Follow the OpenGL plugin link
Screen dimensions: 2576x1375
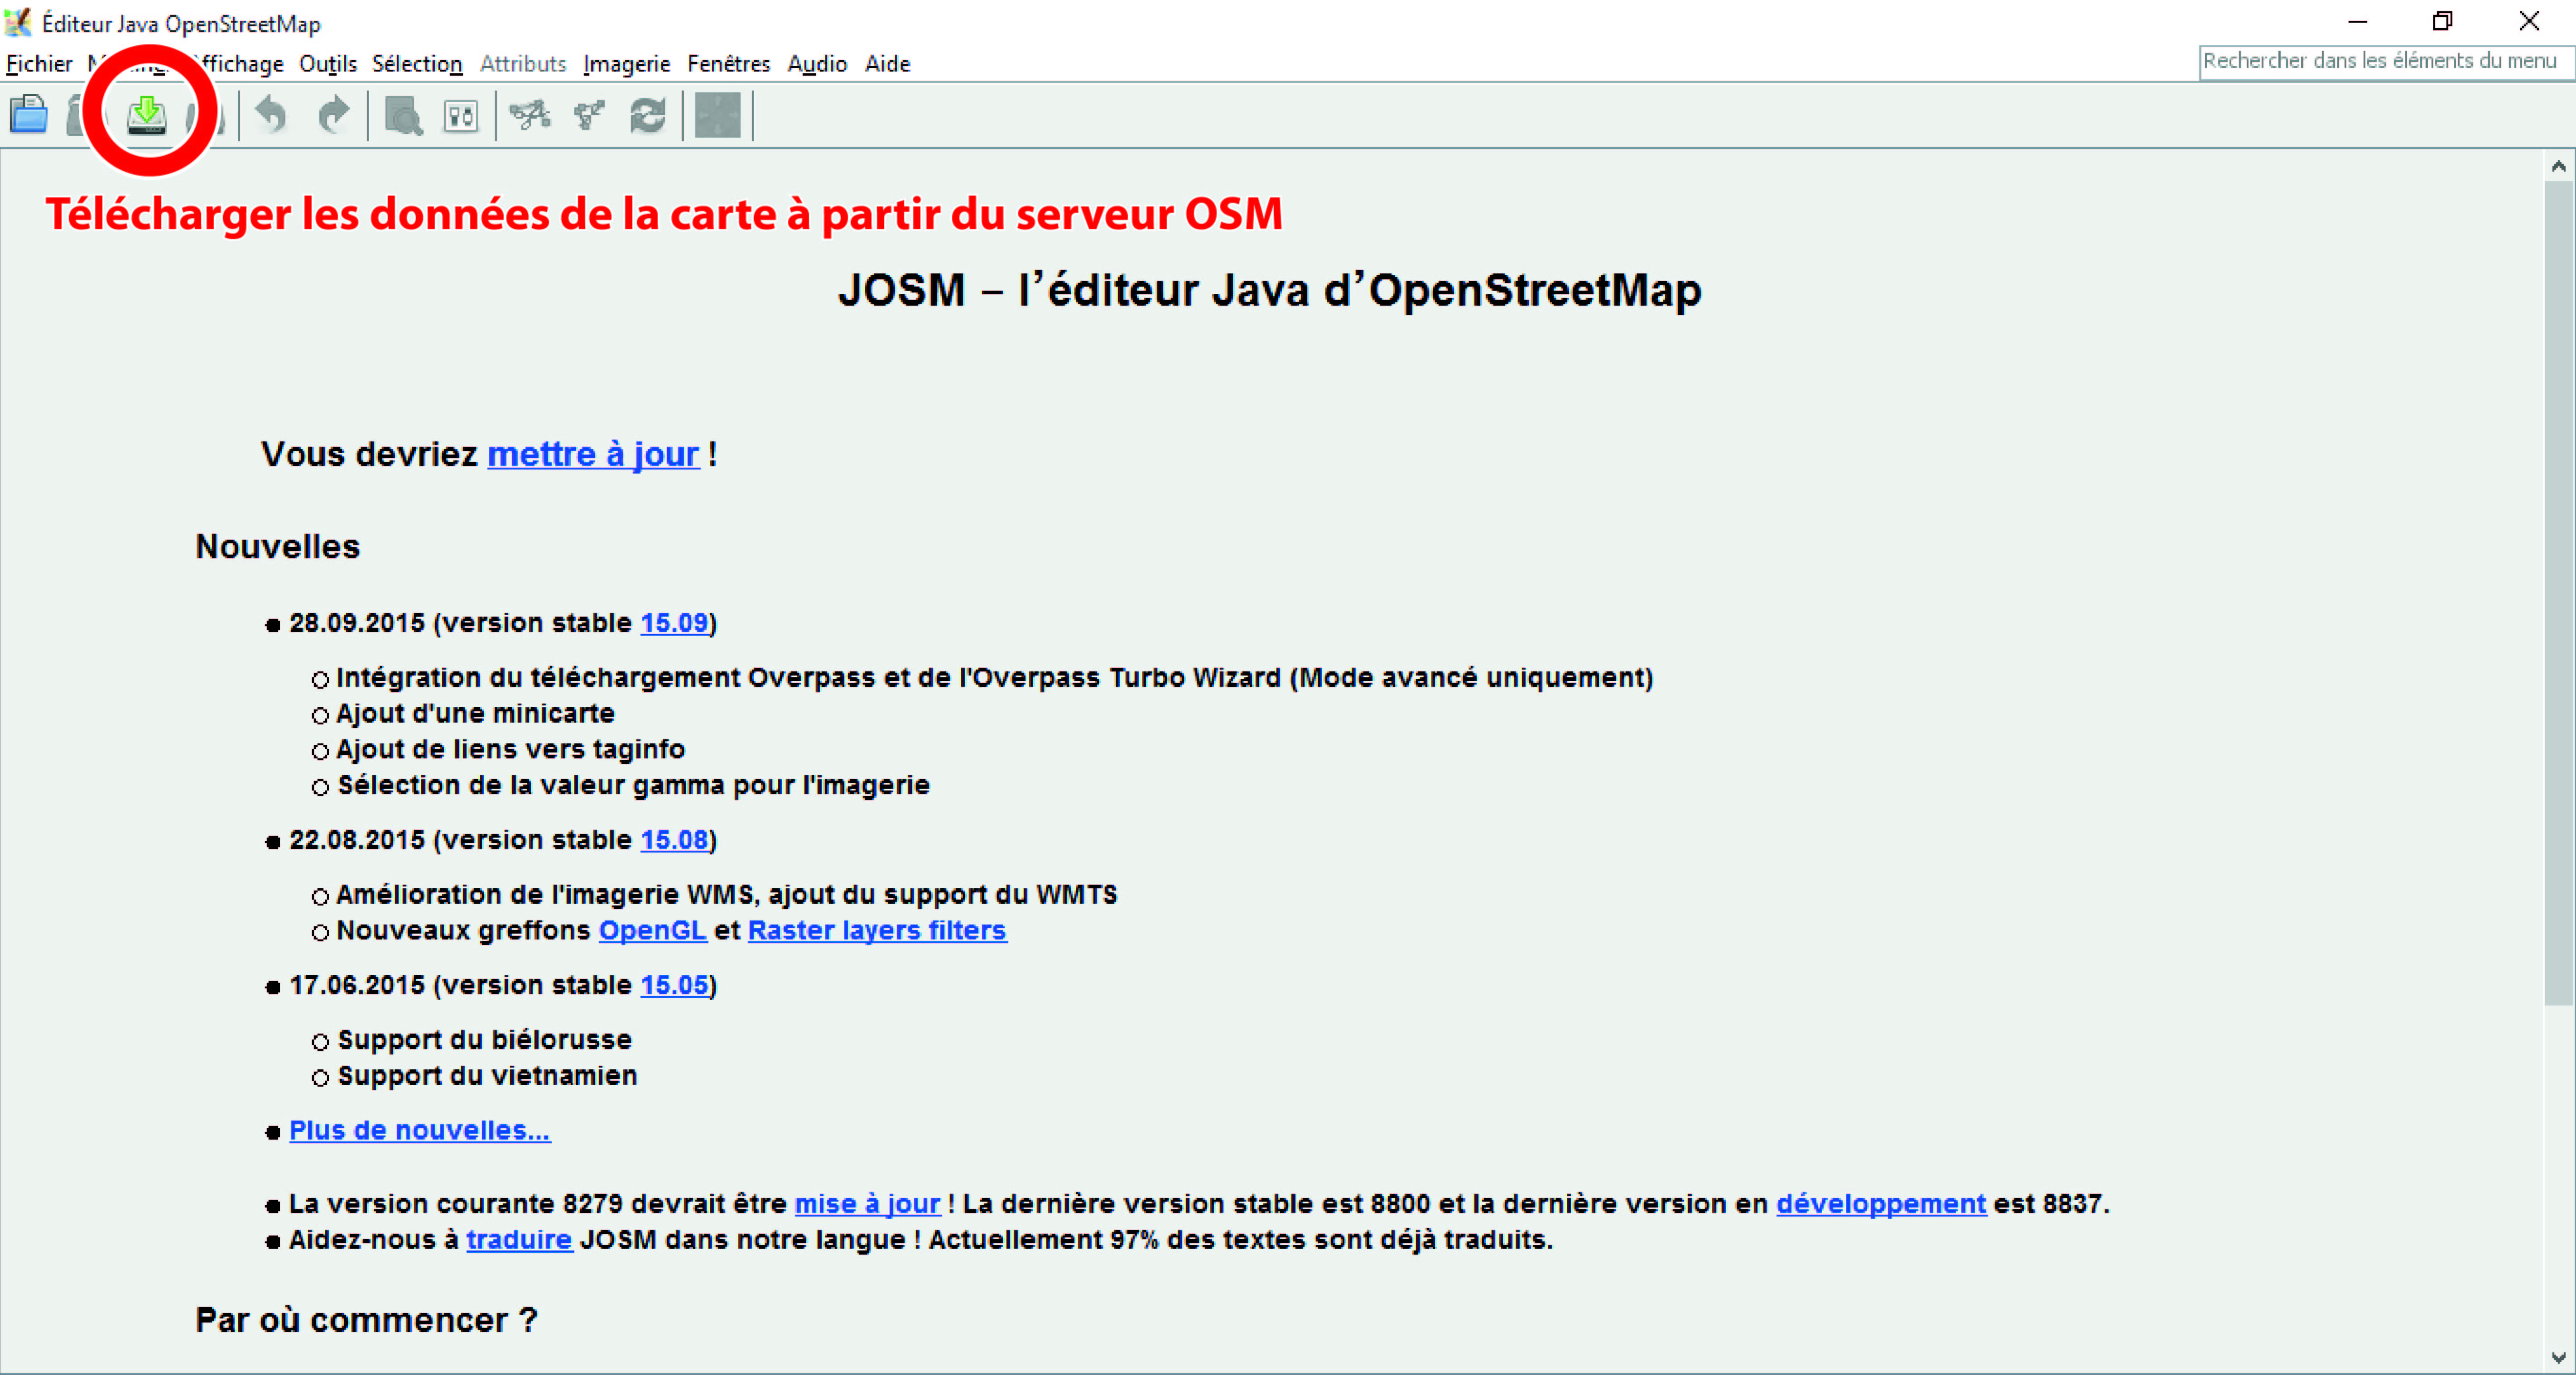point(653,930)
